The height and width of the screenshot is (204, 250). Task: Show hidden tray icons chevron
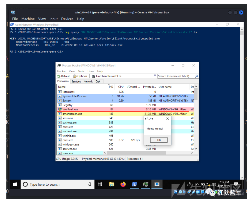[x=197, y=184]
